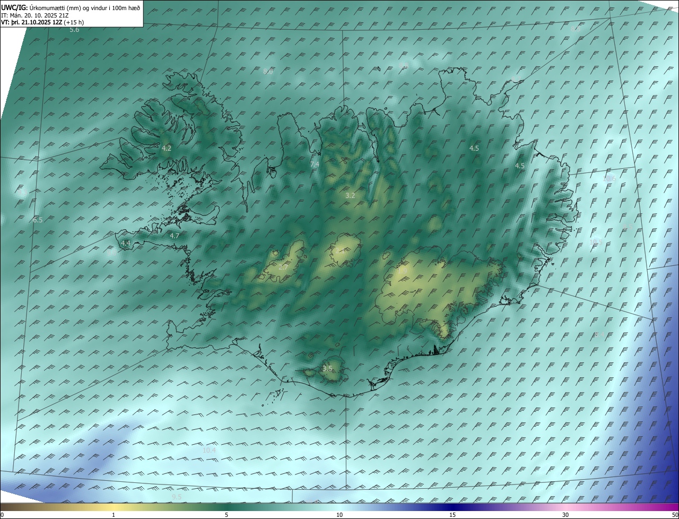Click the 7.4 value label on the map
This screenshot has height=519, width=679.
pos(315,165)
